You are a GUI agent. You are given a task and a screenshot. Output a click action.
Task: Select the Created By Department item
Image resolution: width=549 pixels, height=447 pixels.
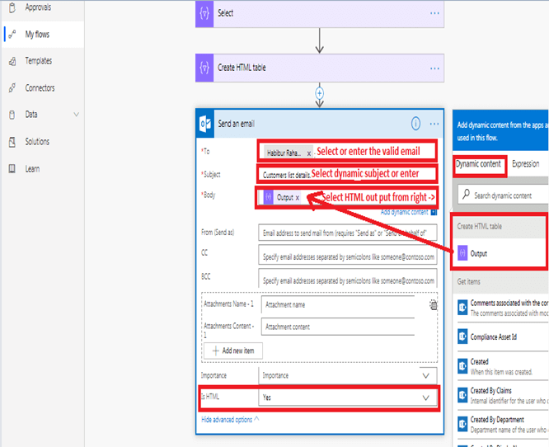click(503, 424)
